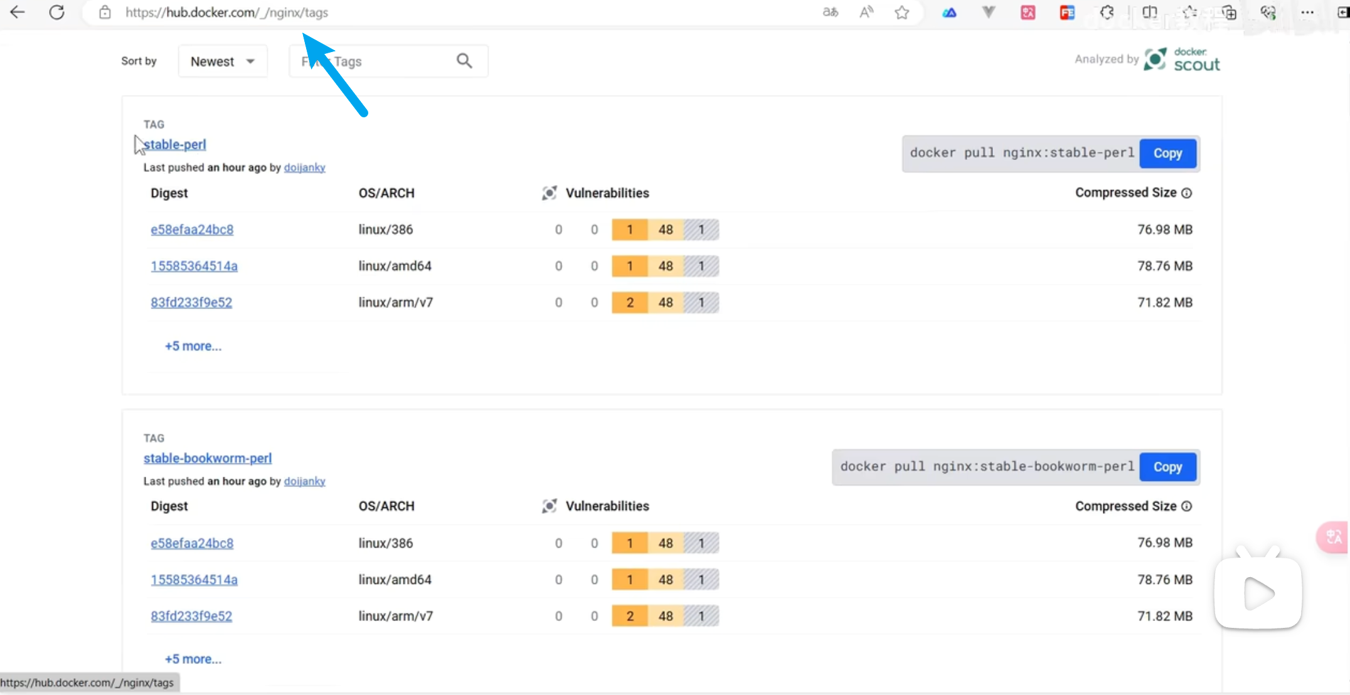Open the Sort by Newest dropdown
Image resolution: width=1350 pixels, height=695 pixels.
223,61
